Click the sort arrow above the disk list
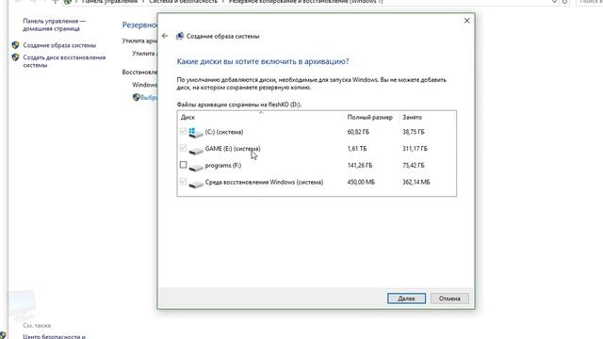The width and height of the screenshot is (603, 339). (261, 112)
